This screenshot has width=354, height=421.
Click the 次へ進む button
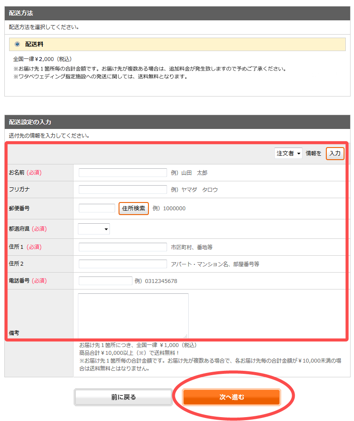232,397
